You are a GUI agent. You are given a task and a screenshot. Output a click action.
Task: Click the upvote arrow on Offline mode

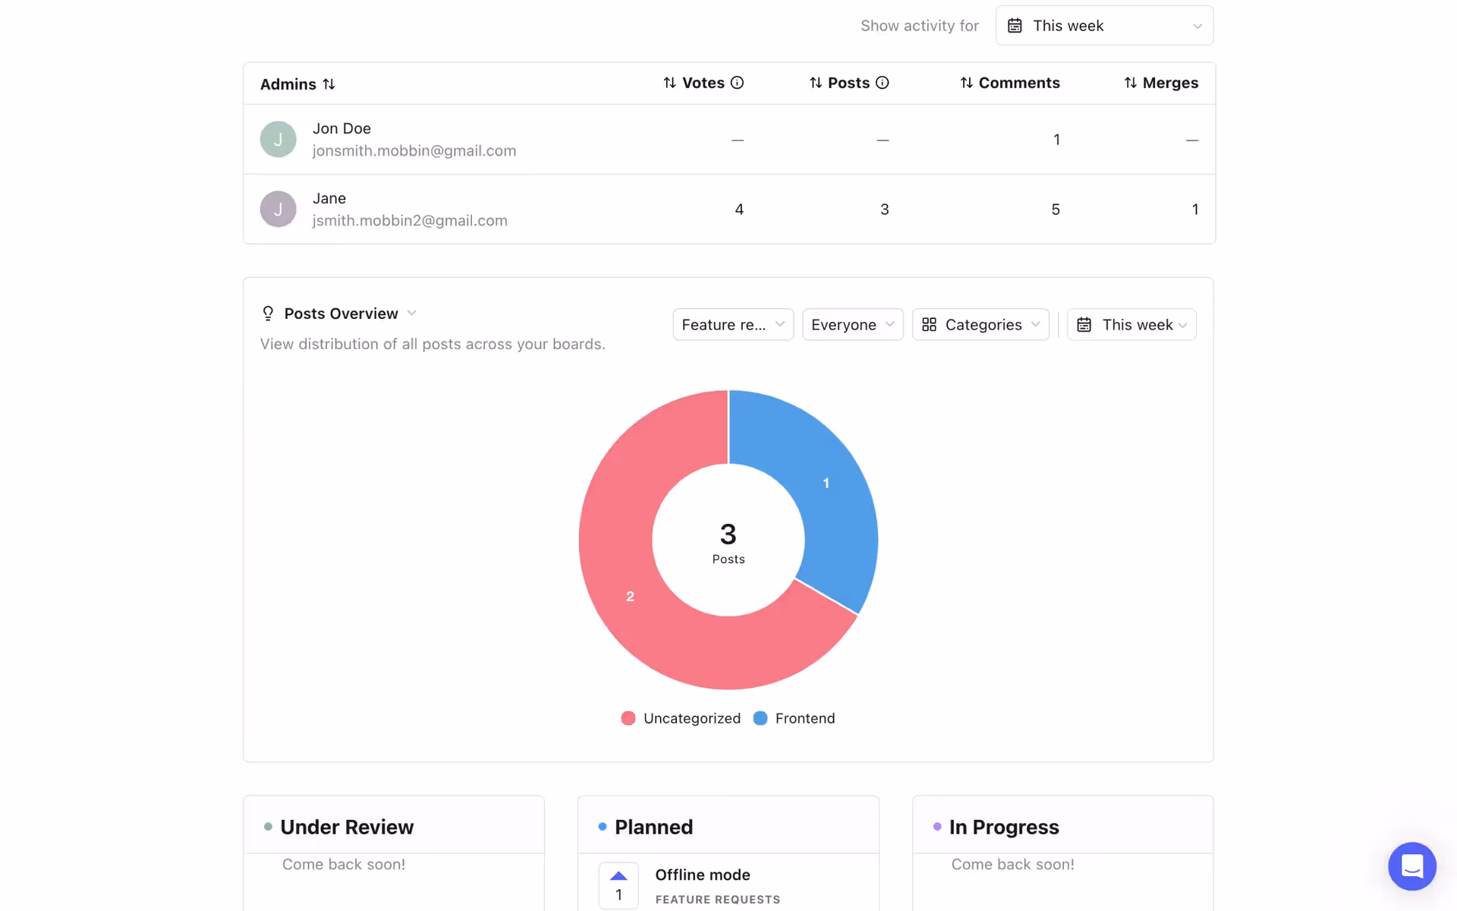pyautogui.click(x=618, y=876)
